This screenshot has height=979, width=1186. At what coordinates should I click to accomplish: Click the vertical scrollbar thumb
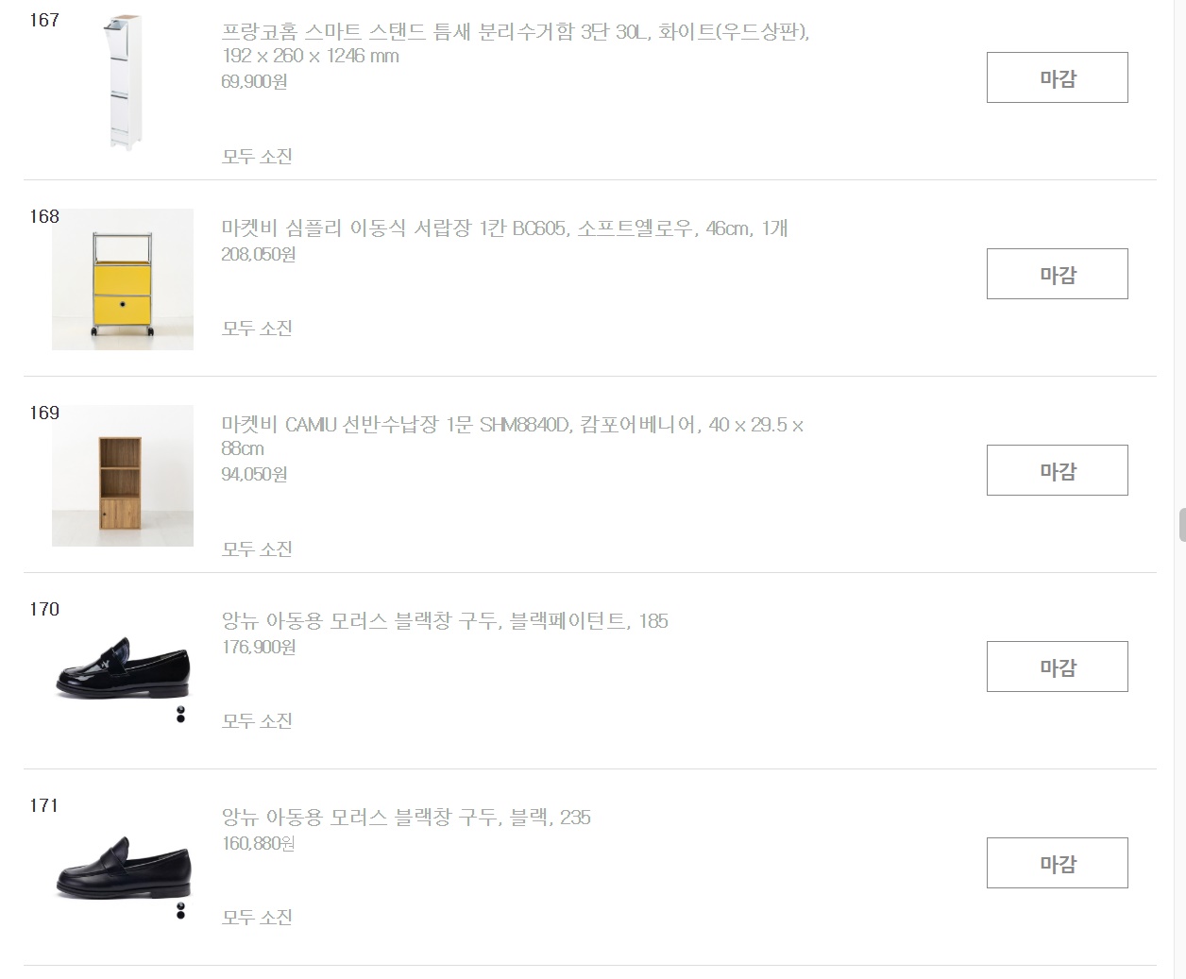[1181, 525]
